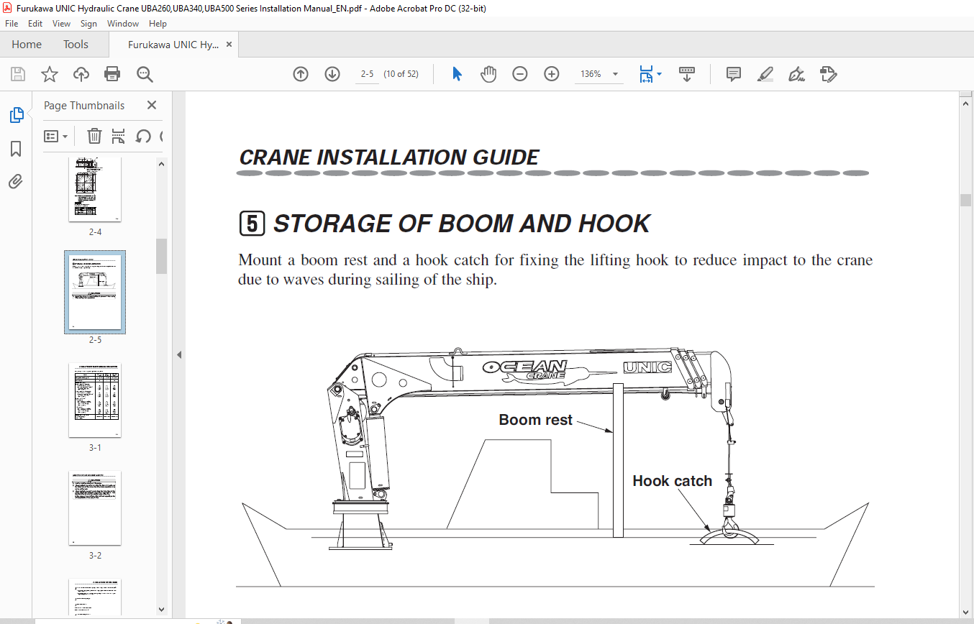The width and height of the screenshot is (974, 624).
Task: Select the Furukawa UNIC document tab
Action: [173, 45]
